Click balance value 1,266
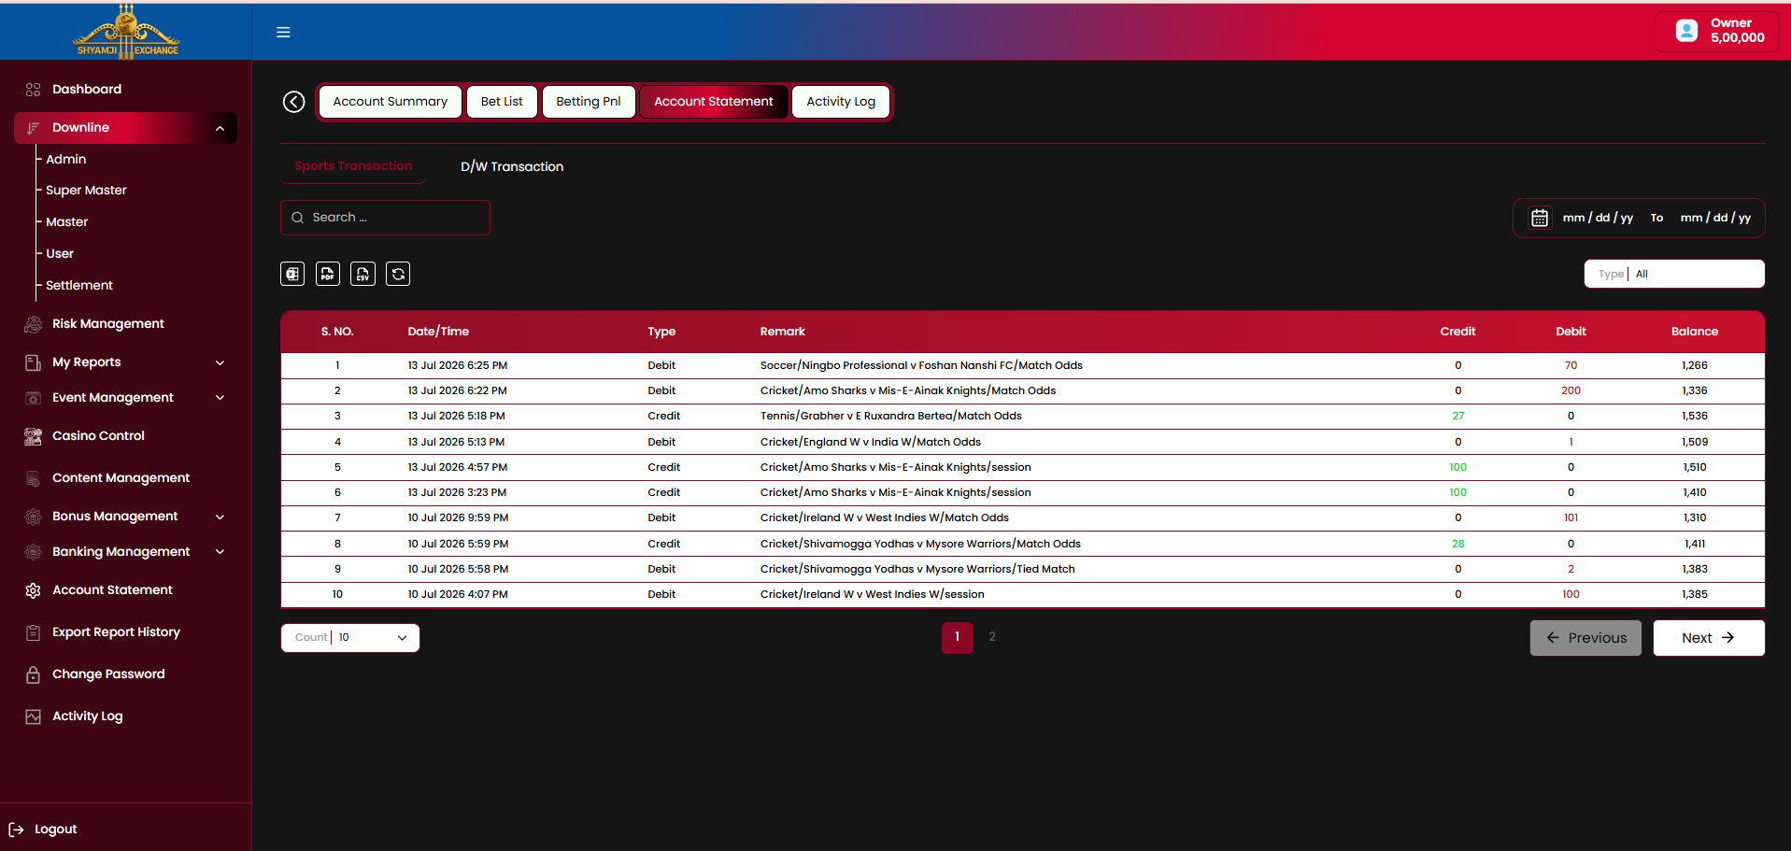The height and width of the screenshot is (851, 1791). coord(1695,365)
